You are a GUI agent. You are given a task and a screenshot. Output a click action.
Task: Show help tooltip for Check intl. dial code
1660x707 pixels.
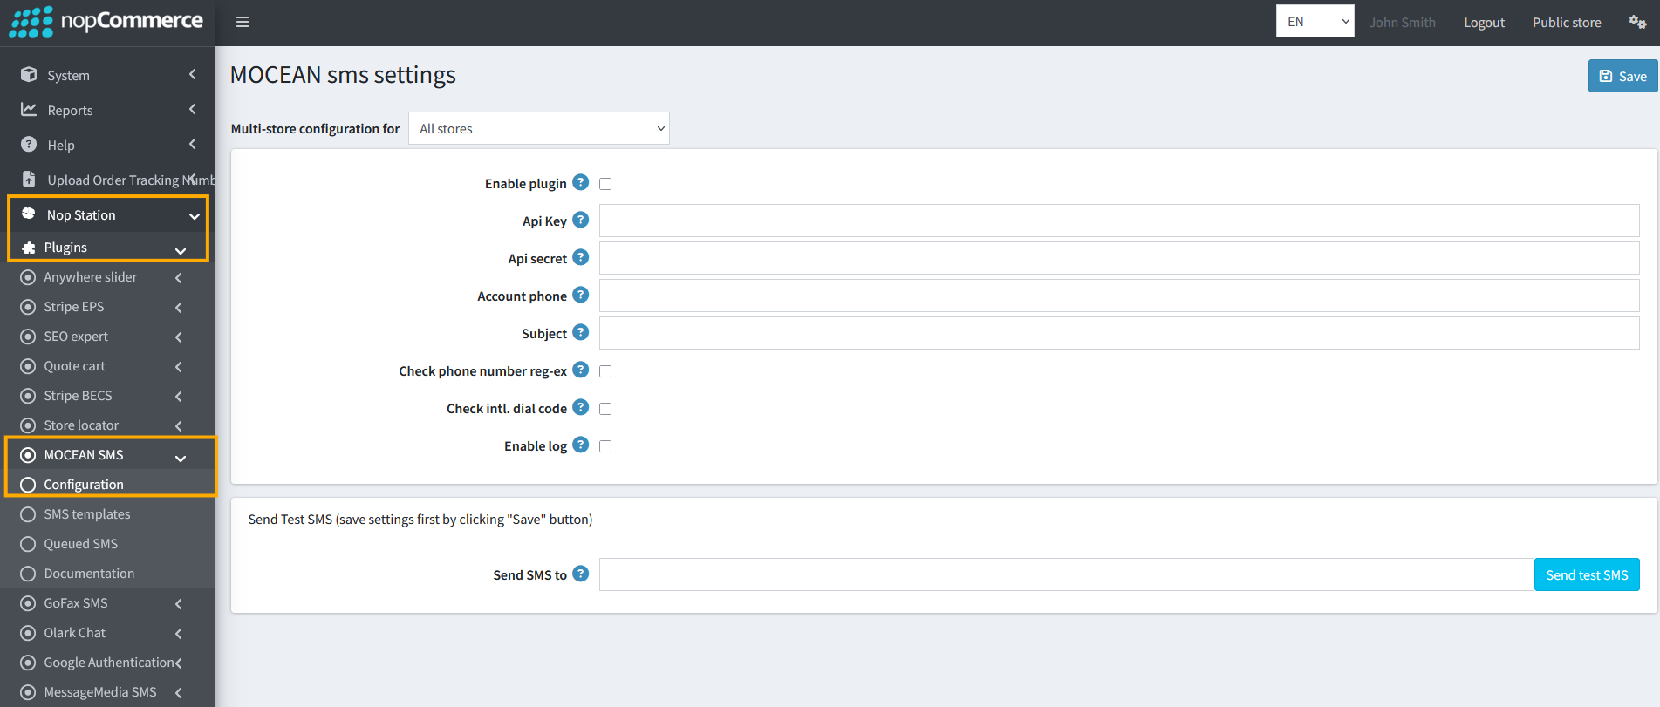pos(581,407)
